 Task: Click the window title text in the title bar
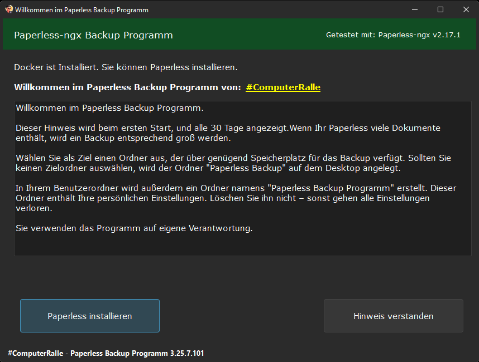pyautogui.click(x=82, y=10)
